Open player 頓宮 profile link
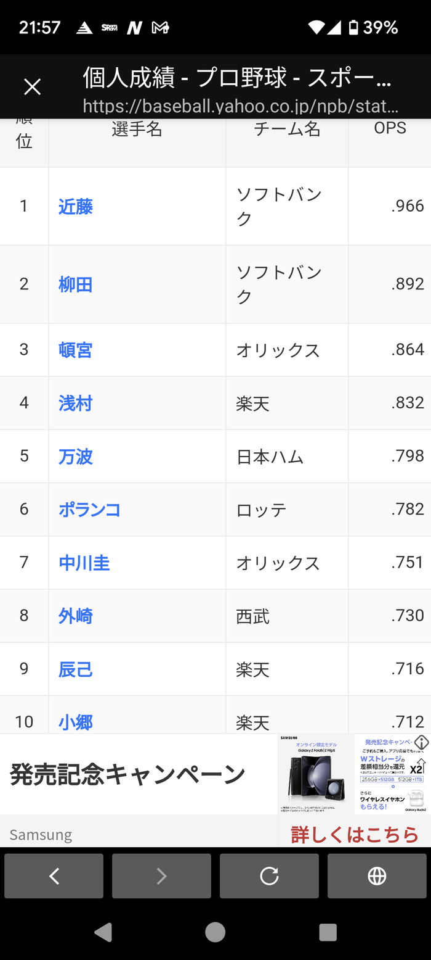The height and width of the screenshot is (960, 431). coord(76,350)
